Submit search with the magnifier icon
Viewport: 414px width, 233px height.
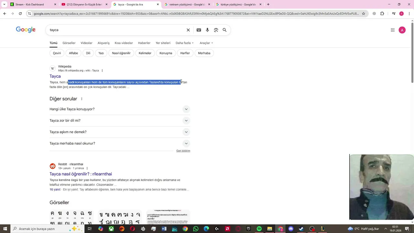224,30
